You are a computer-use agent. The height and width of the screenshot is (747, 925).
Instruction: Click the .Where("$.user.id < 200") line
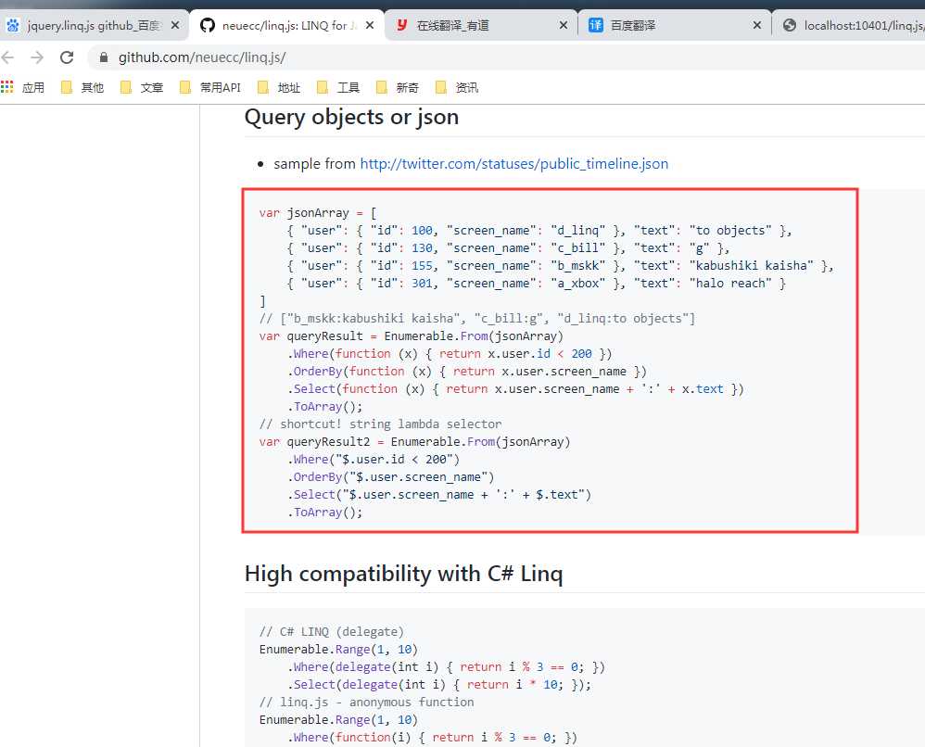point(374,460)
